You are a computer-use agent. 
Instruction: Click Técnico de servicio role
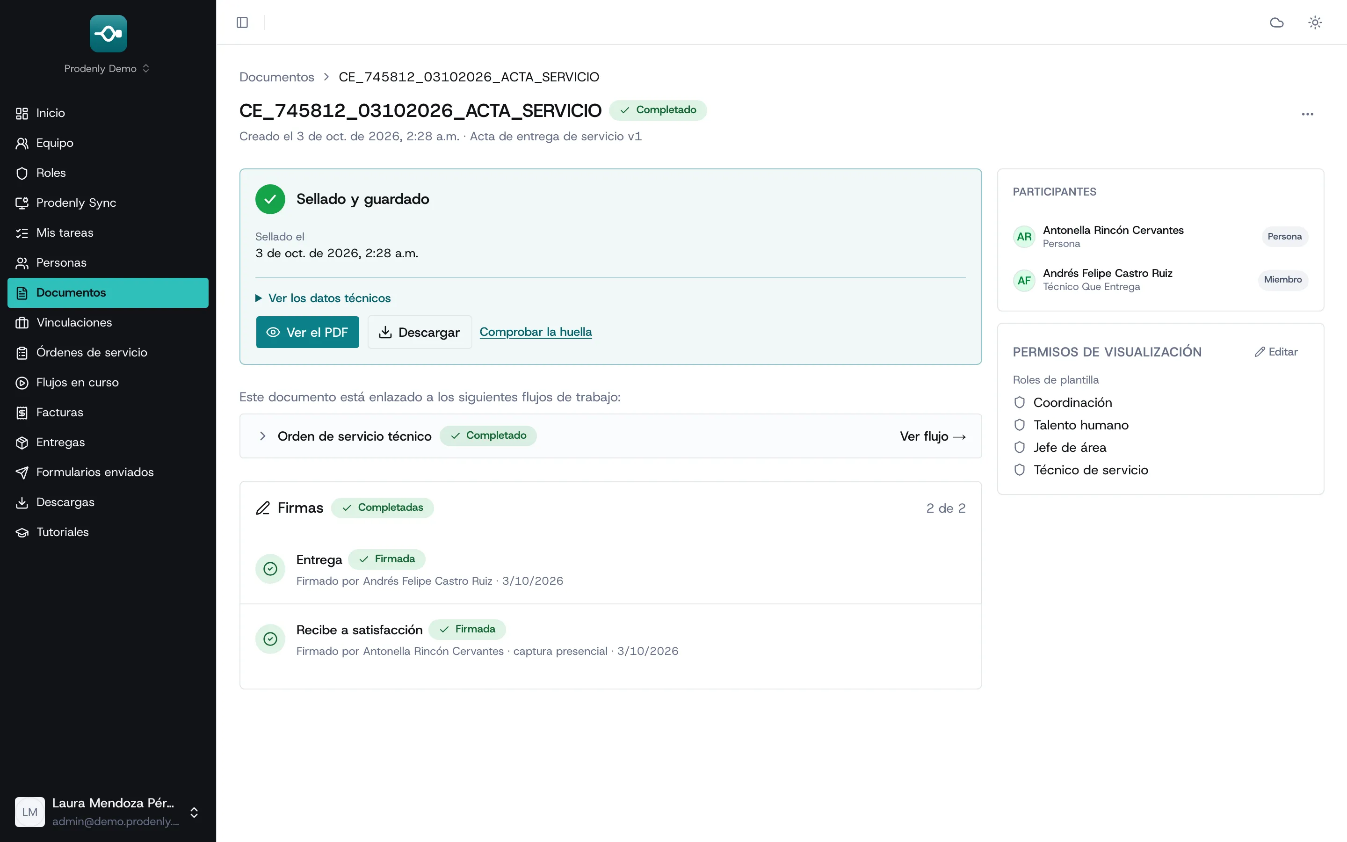(x=1080, y=470)
